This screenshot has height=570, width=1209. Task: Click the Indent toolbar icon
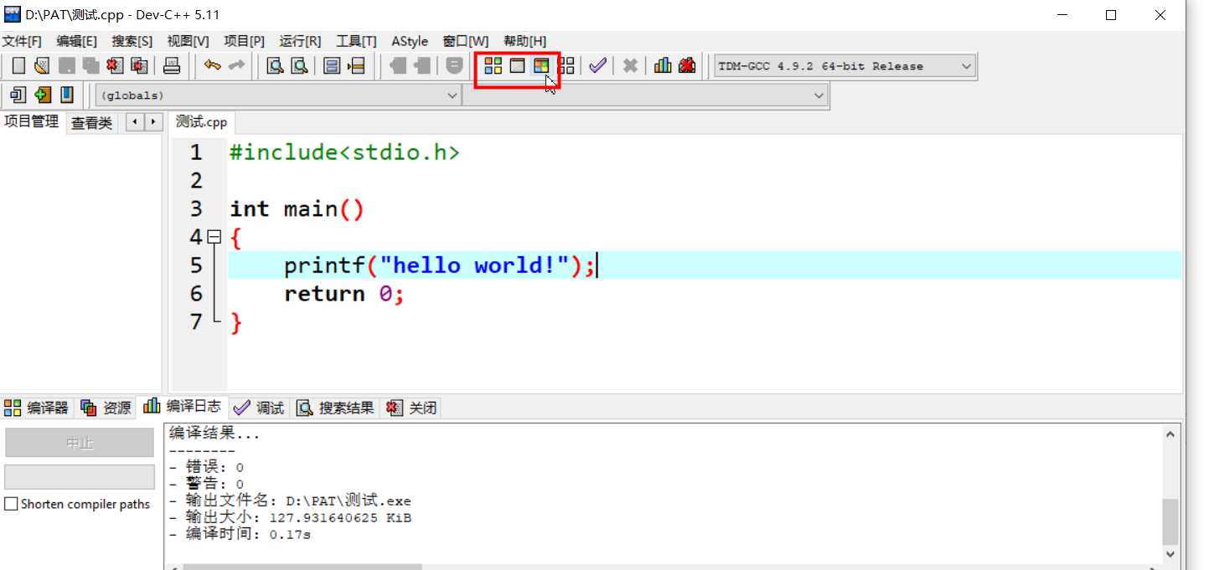point(398,65)
